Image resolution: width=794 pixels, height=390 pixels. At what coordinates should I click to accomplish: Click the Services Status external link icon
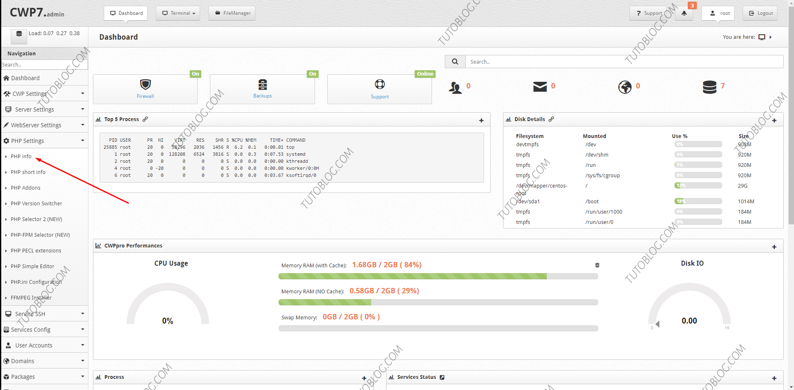442,377
